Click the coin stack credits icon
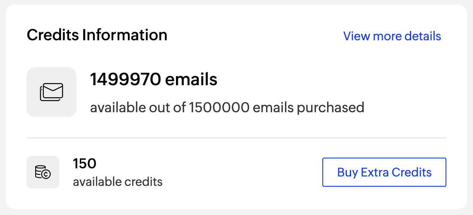This screenshot has width=473, height=215. 43,172
